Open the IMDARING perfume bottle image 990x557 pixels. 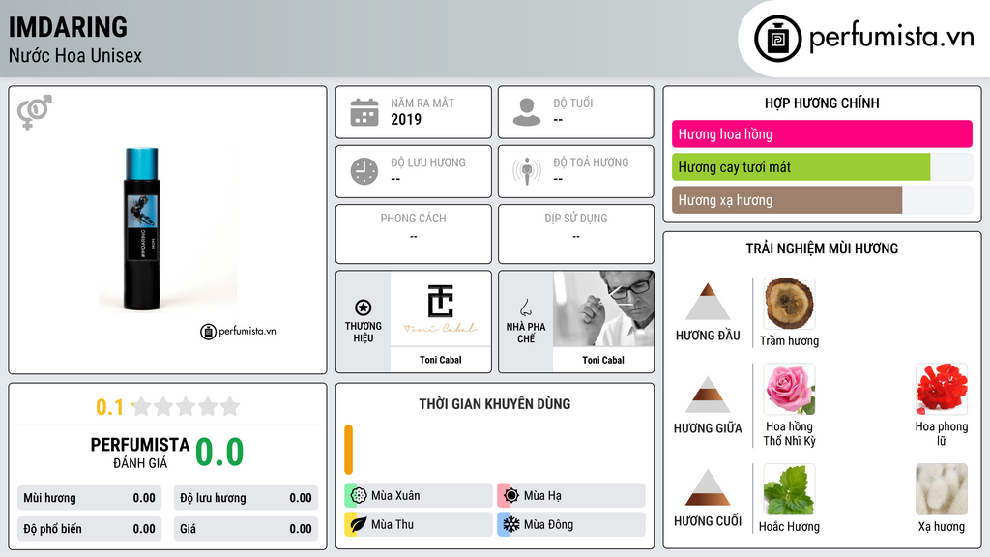click(x=141, y=229)
